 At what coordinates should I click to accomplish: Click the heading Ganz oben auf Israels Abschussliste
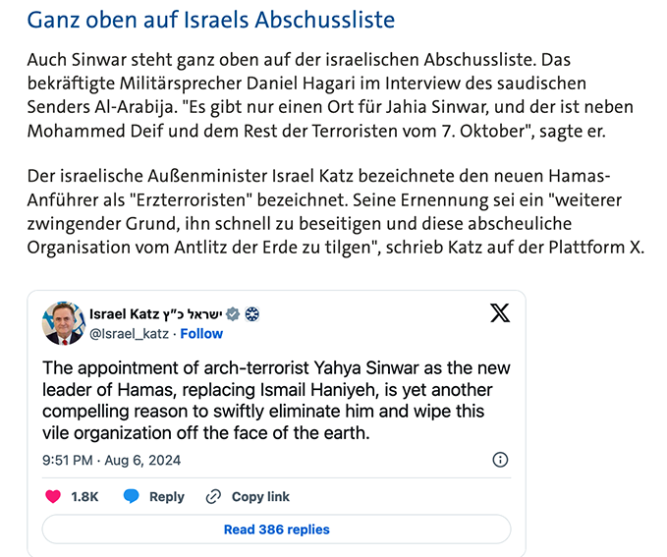pos(211,20)
